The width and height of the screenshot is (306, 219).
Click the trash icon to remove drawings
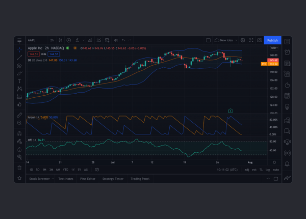point(19,168)
